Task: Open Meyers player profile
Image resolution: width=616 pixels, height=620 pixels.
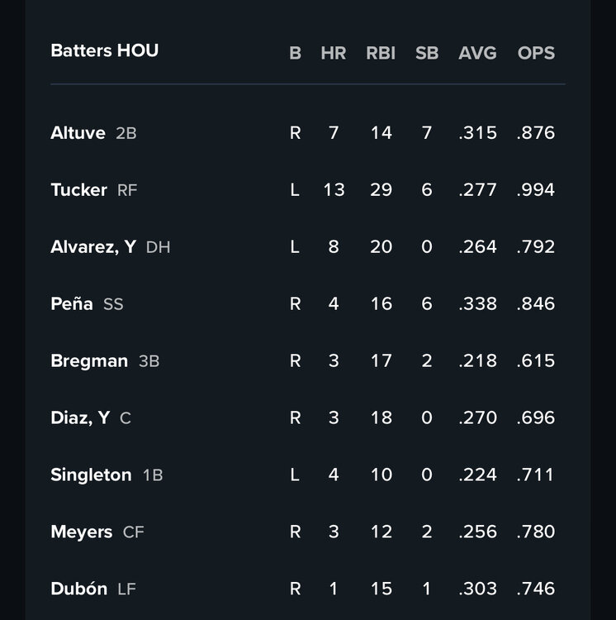Action: [x=81, y=532]
